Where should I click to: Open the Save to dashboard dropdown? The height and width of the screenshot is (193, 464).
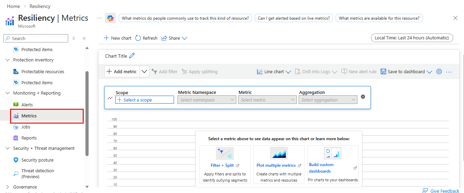click(406, 71)
